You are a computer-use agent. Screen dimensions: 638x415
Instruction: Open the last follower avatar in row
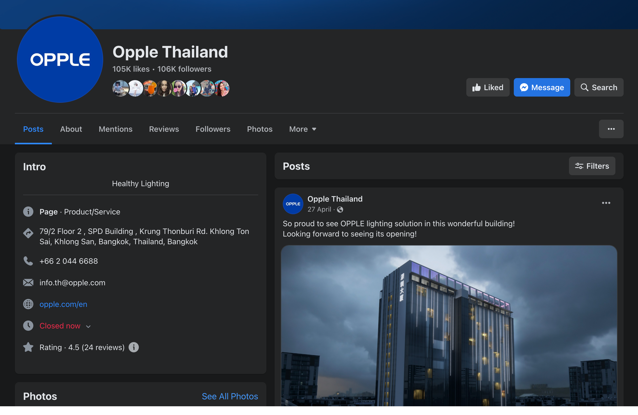pos(221,88)
